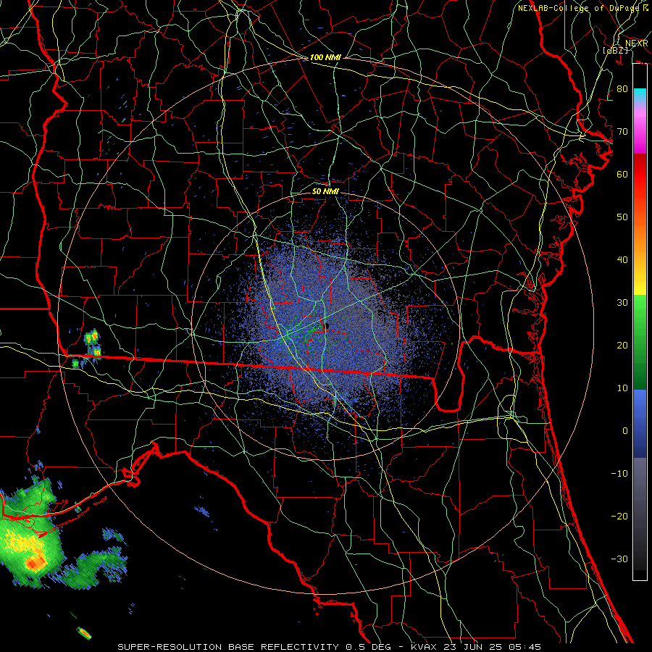Screen dimensions: 652x652
Task: Click the 70 value on the dBZ scale
Action: tap(622, 132)
